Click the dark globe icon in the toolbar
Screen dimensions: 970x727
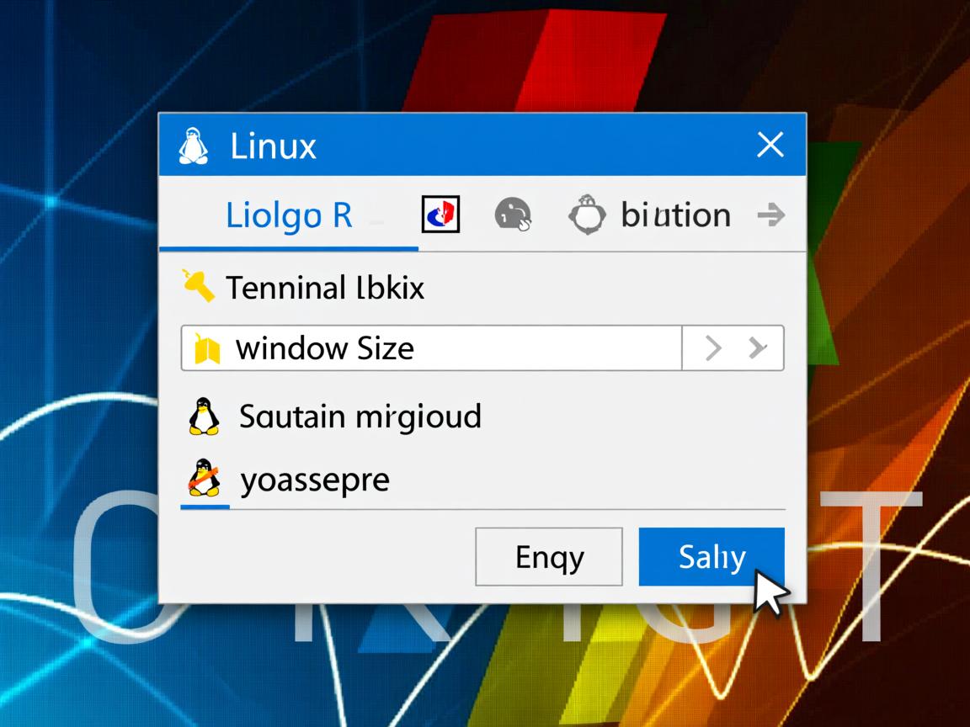pyautogui.click(x=512, y=215)
